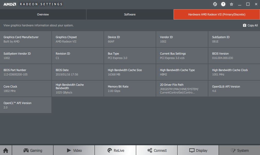
Task: Select the Hardware AMD Radeon VII tab
Action: (217, 14)
